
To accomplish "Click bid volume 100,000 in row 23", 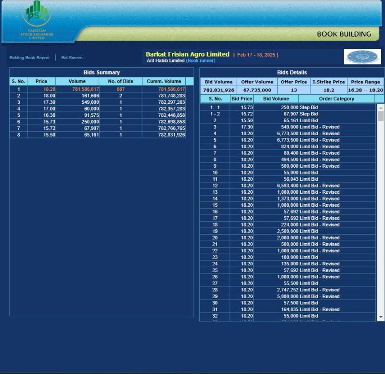I will point(290,257).
